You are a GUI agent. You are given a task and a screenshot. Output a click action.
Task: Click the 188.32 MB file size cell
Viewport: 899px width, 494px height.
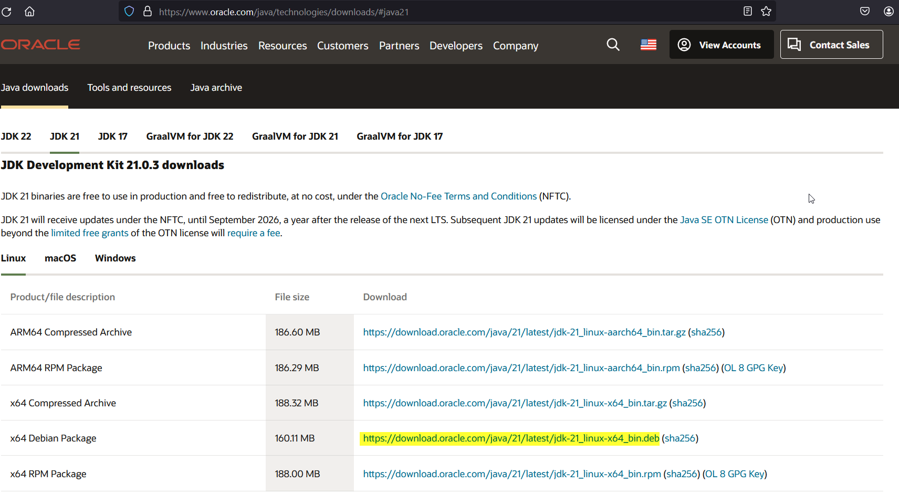click(x=310, y=403)
